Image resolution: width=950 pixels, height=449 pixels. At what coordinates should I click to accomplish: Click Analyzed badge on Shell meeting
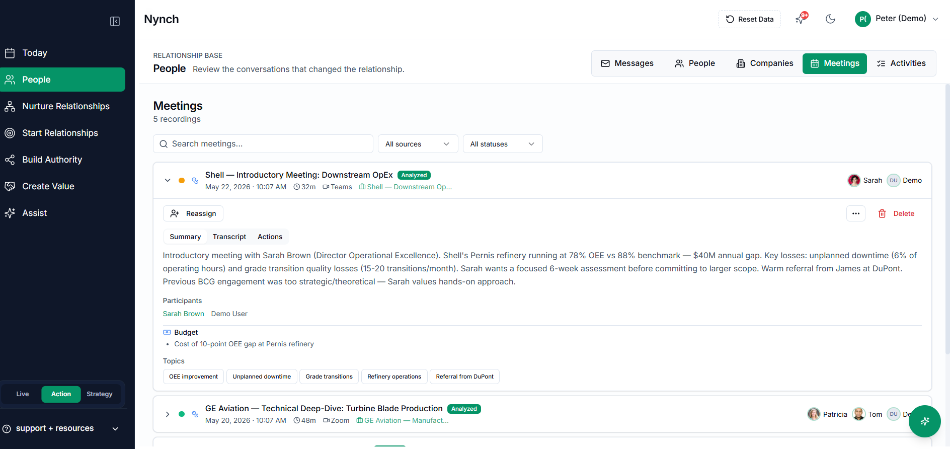tap(414, 175)
